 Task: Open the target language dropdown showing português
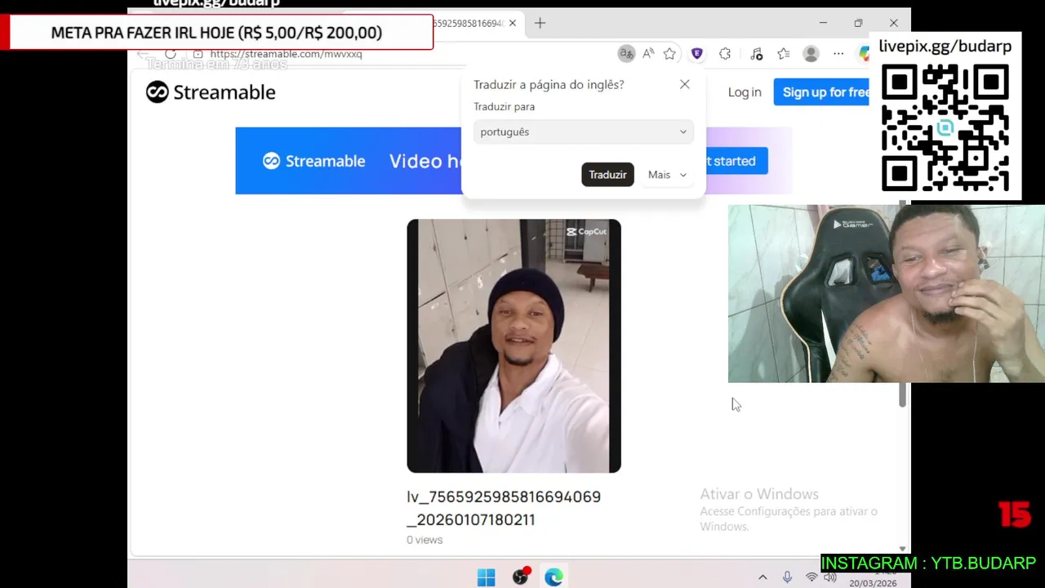[x=583, y=131]
